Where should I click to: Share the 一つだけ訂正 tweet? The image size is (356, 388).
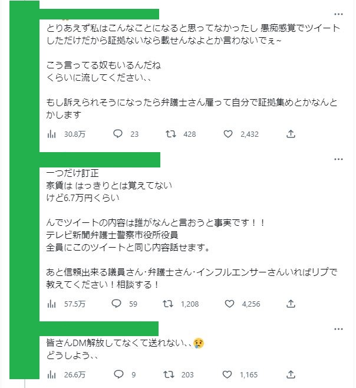tap(291, 304)
